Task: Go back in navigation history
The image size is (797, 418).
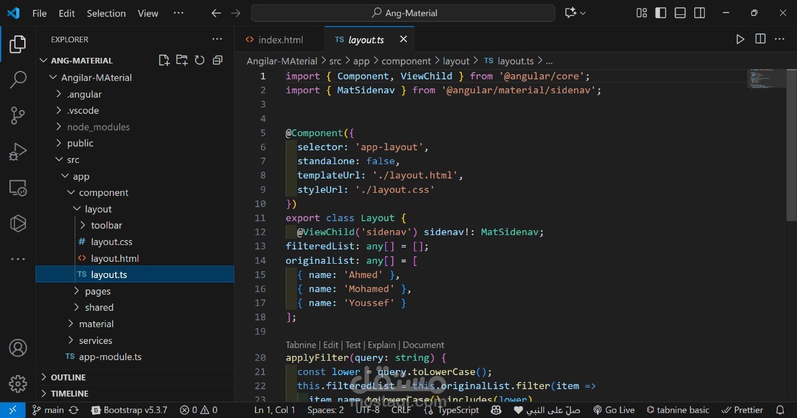Action: (216, 13)
